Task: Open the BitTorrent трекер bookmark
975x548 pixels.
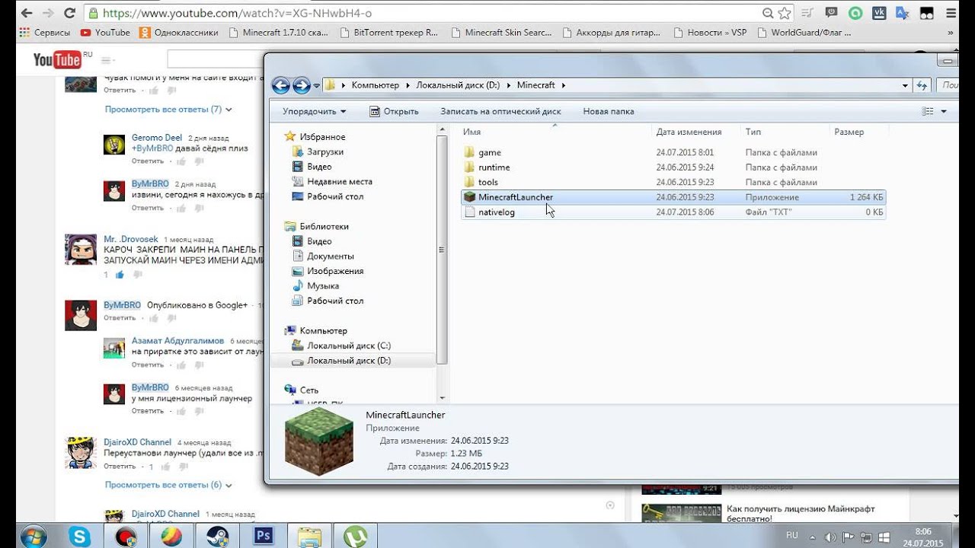Action: [389, 33]
